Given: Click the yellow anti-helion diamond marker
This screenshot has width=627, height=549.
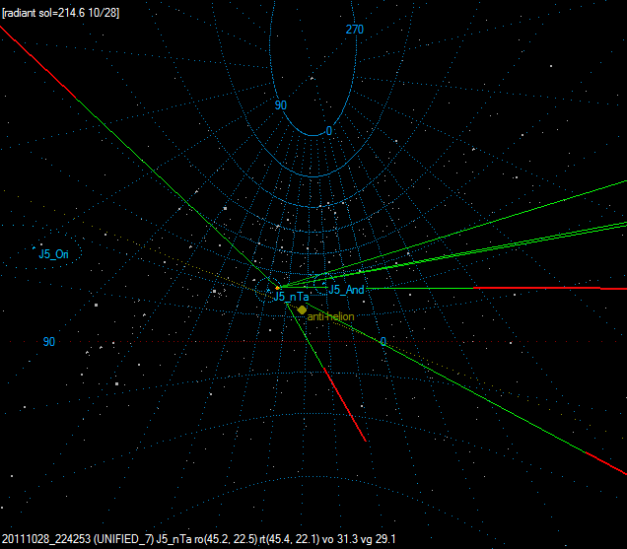Looking at the screenshot, I should 302,309.
